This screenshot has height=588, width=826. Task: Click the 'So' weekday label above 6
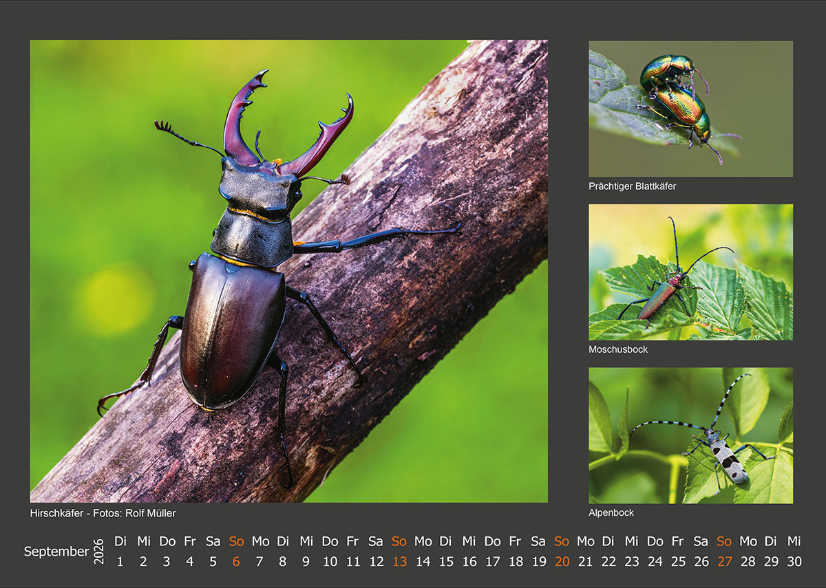(x=236, y=541)
